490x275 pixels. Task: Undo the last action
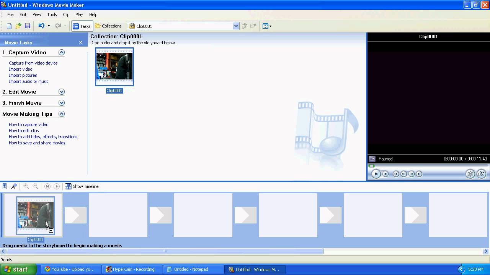pos(41,26)
